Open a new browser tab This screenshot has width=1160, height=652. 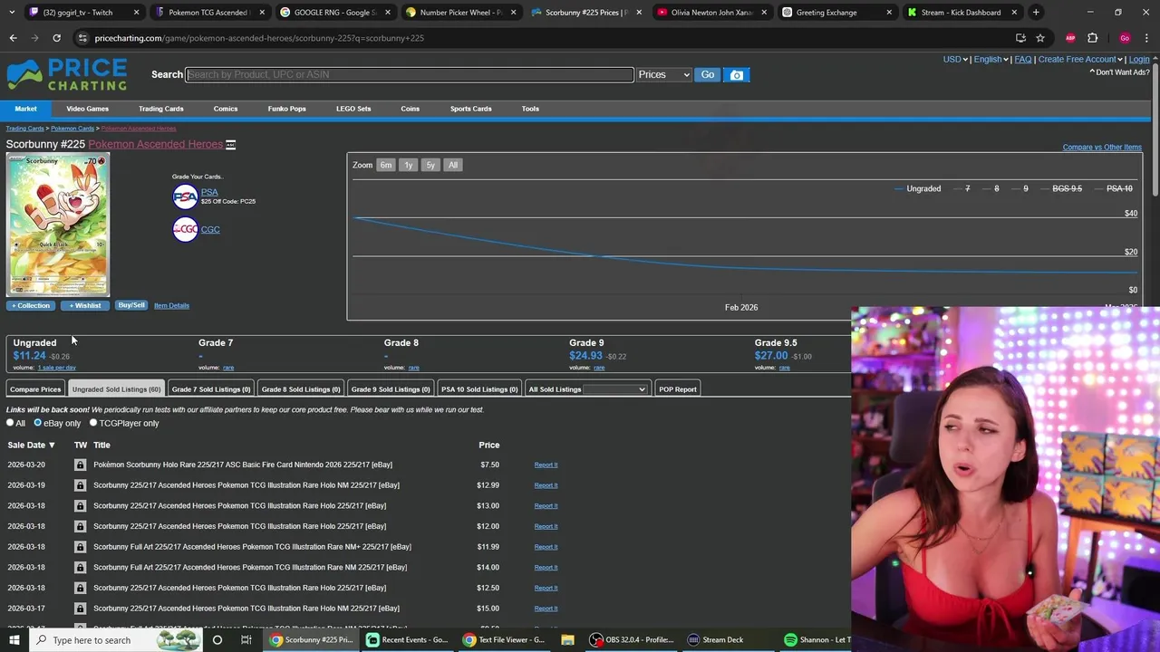[x=1036, y=13]
